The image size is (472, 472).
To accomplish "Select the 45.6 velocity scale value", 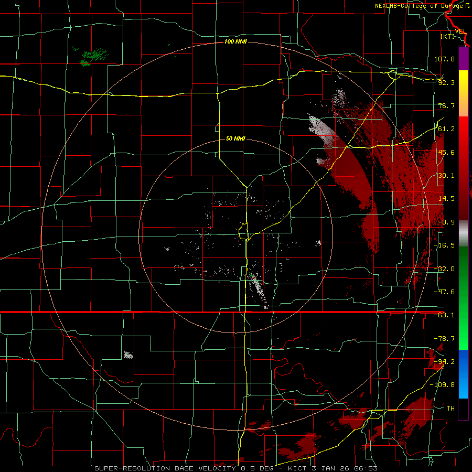I will click(x=446, y=152).
